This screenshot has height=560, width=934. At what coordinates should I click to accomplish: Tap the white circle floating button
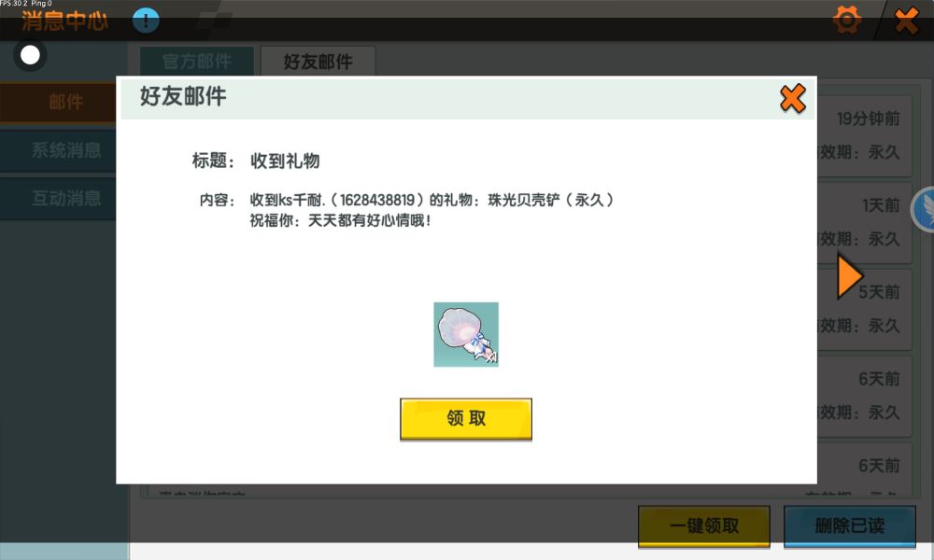pos(30,55)
